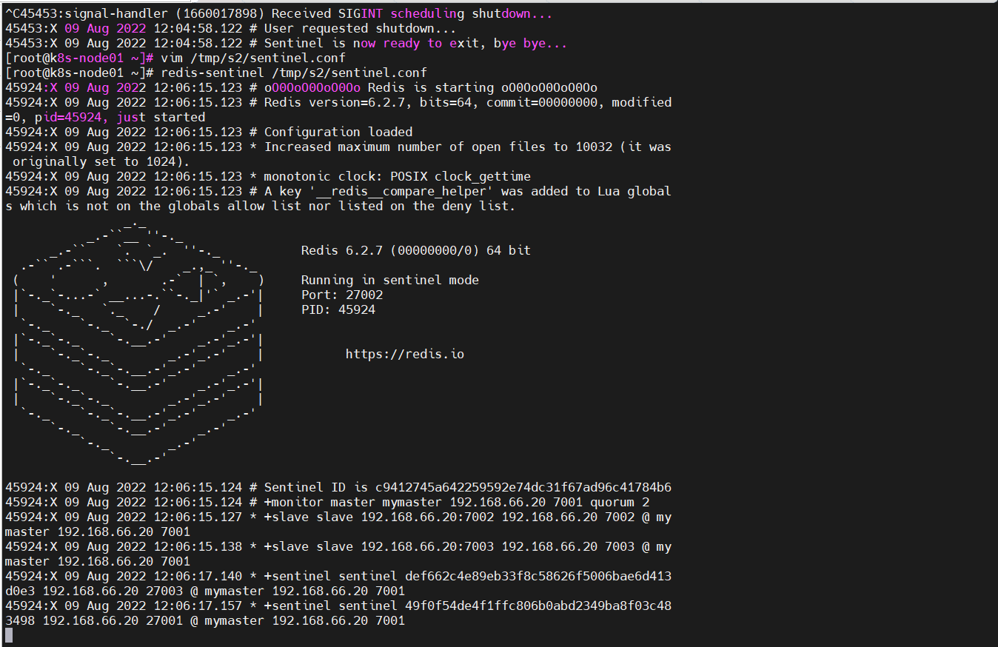Click the 'vim' command word
Image resolution: width=998 pixels, height=647 pixels.
[172, 58]
